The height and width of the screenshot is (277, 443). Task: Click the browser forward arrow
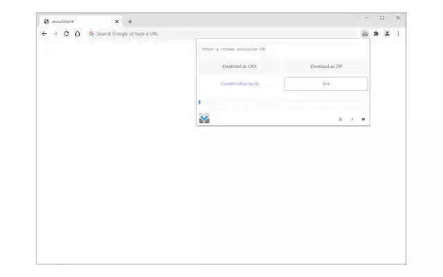(x=55, y=34)
